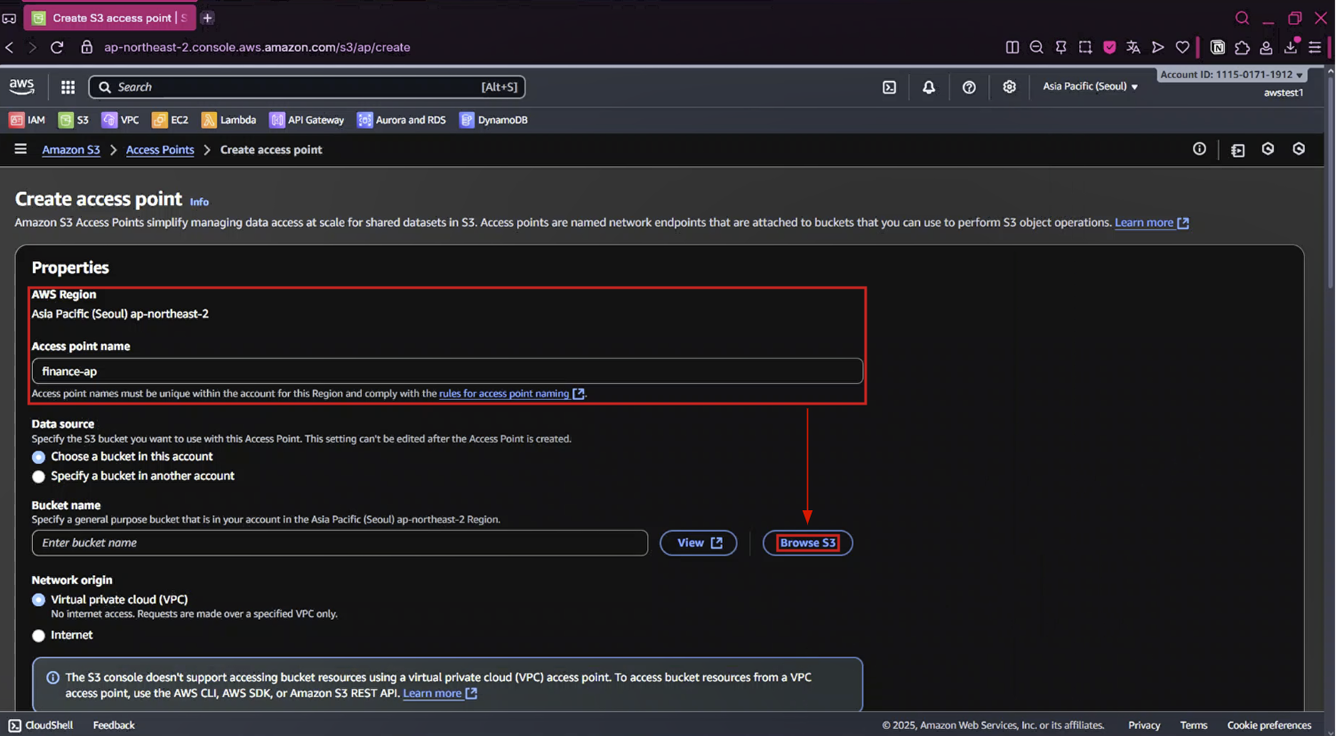Open the browser split view icon
This screenshot has height=736, width=1336.
click(1012, 47)
